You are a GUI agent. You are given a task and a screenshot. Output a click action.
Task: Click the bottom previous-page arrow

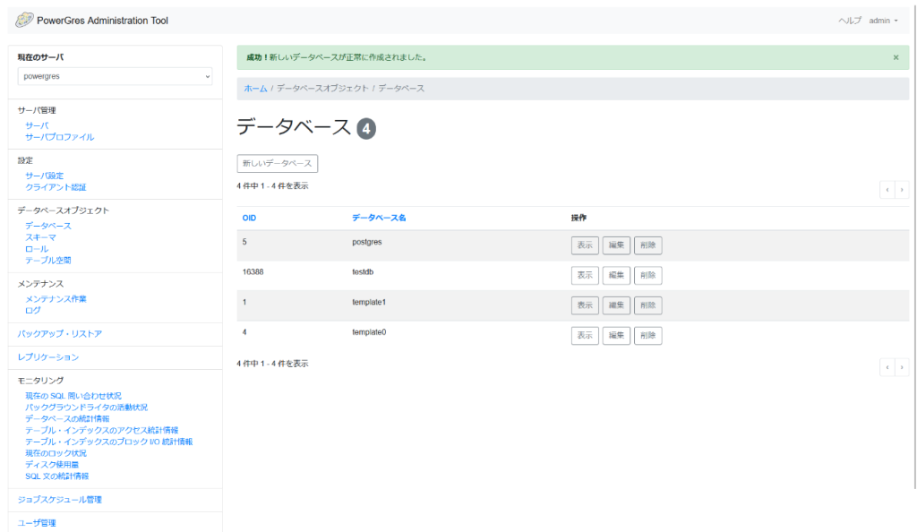click(x=887, y=367)
